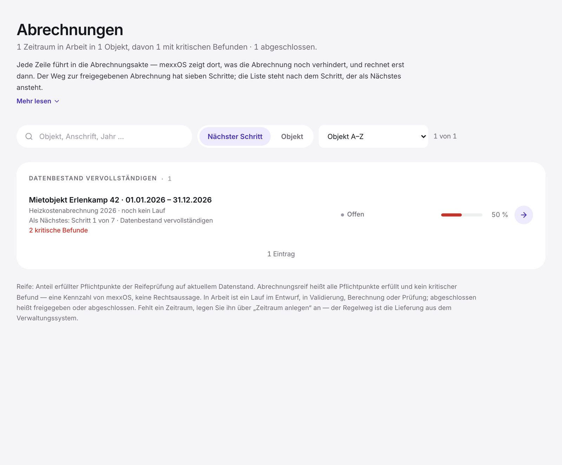Screen dimensions: 562x465
Task: Click the red '2 kritische Befunde' text
Action: click(58, 230)
